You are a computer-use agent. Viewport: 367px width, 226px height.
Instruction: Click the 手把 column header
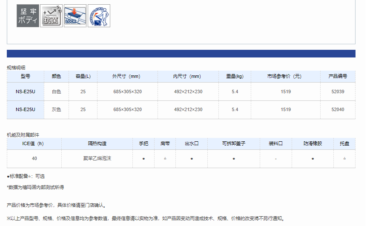pyautogui.click(x=143, y=144)
